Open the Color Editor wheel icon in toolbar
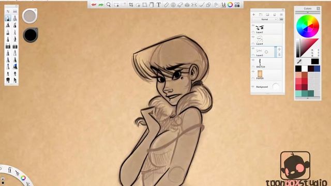The width and height of the screenshot is (331, 186). pyautogui.click(x=230, y=5)
